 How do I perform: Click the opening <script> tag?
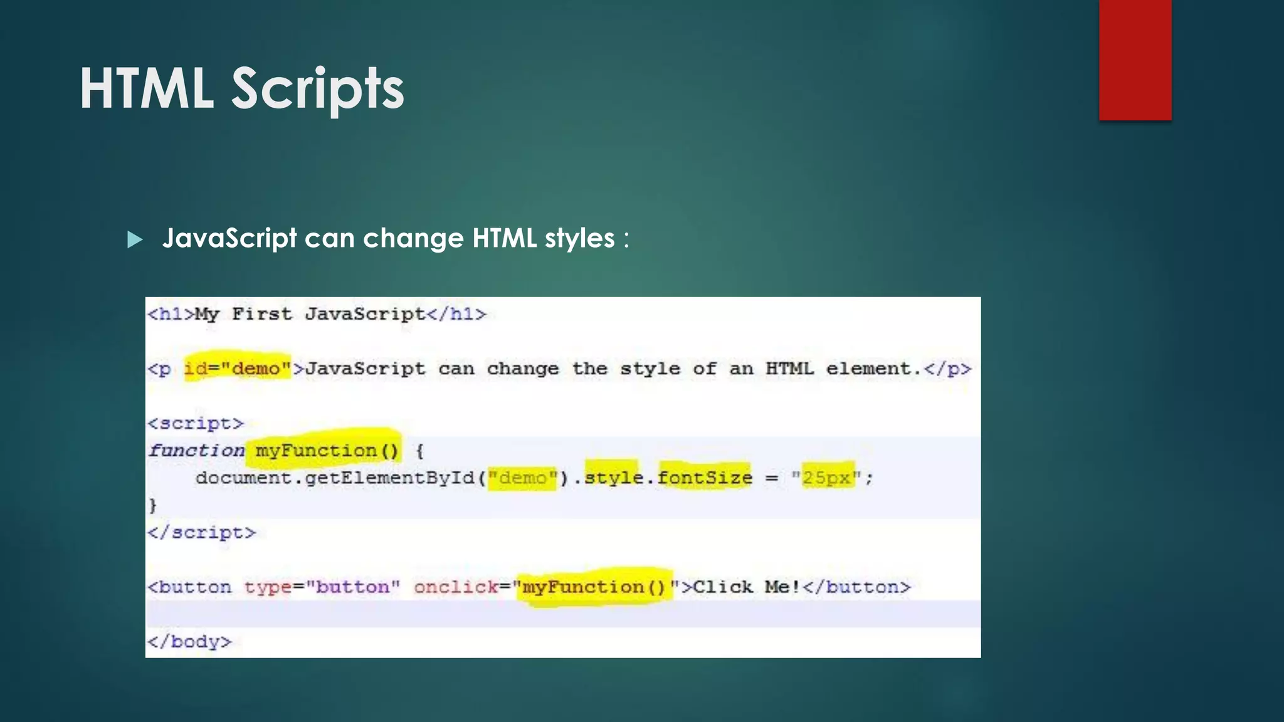[195, 423]
